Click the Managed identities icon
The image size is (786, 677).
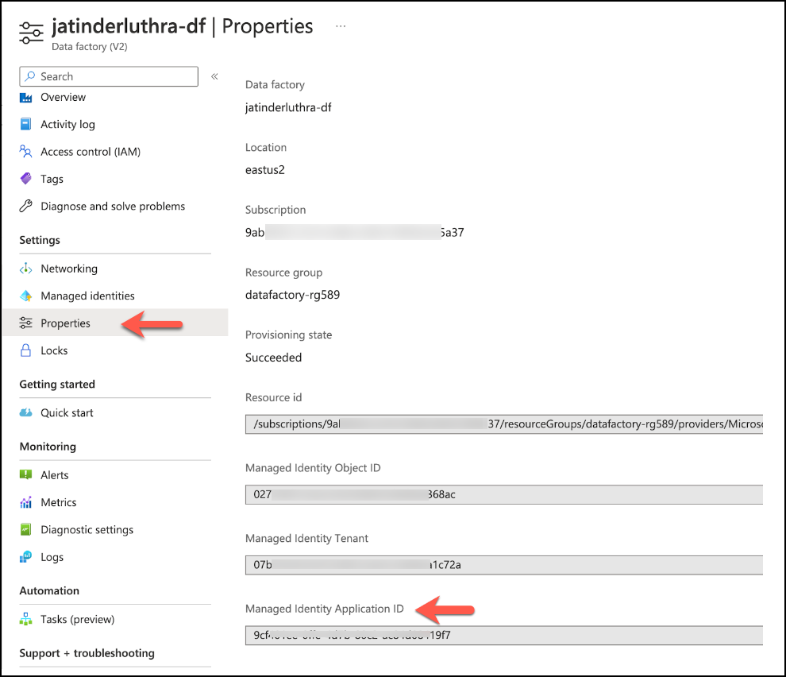tap(26, 296)
